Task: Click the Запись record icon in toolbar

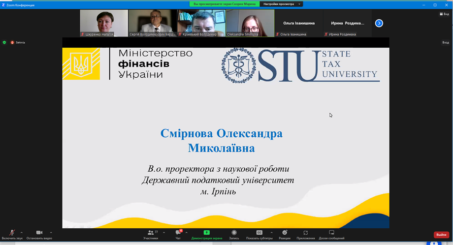Action: coord(234,233)
